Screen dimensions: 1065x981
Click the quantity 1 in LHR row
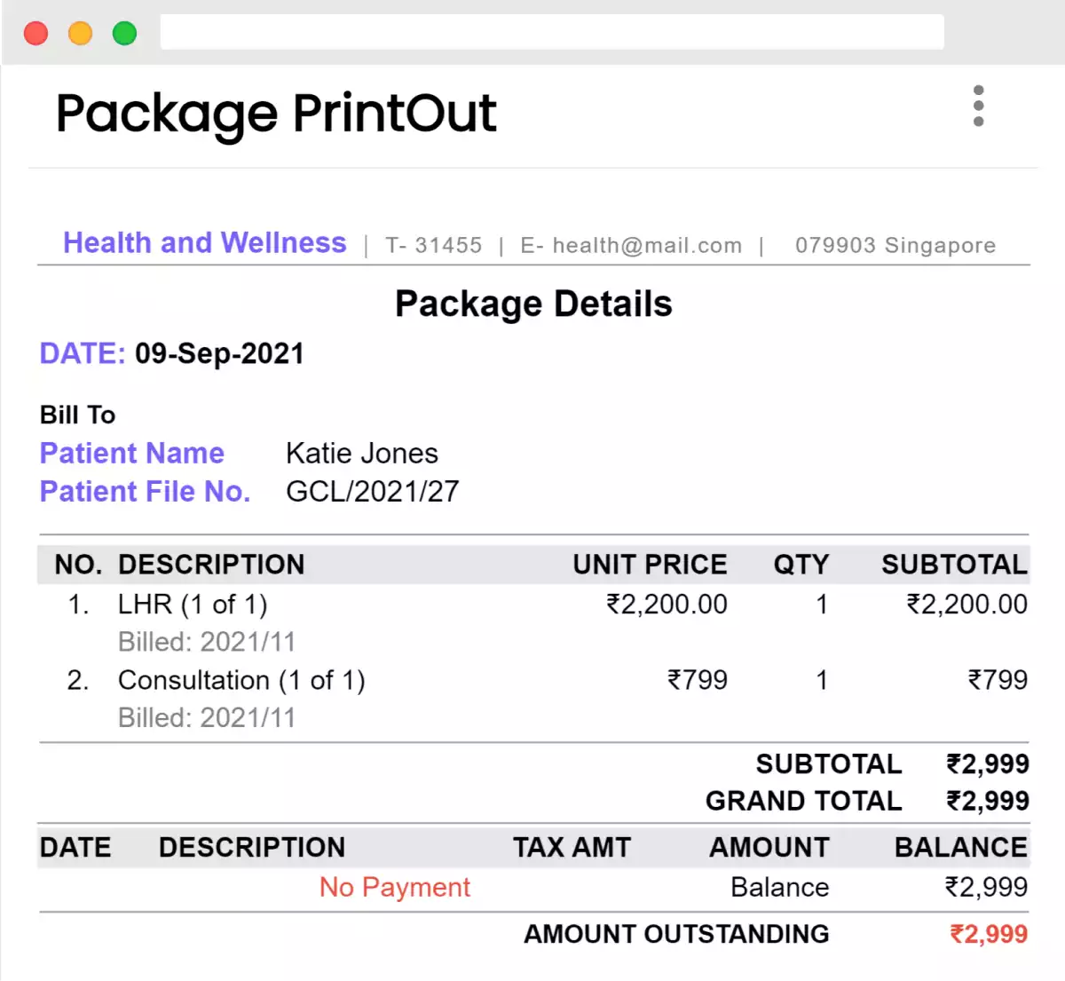click(822, 605)
